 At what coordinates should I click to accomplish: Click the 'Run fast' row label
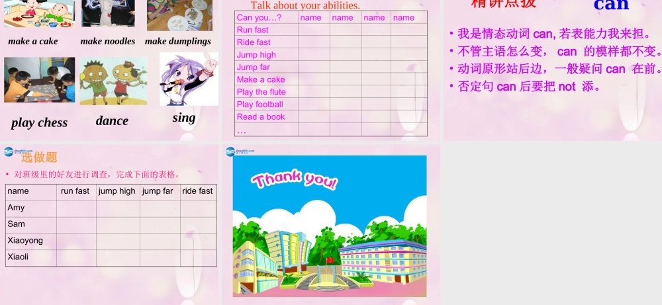point(252,30)
